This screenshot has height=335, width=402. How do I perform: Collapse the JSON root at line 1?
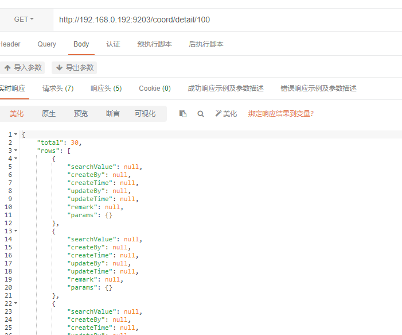coord(16,134)
